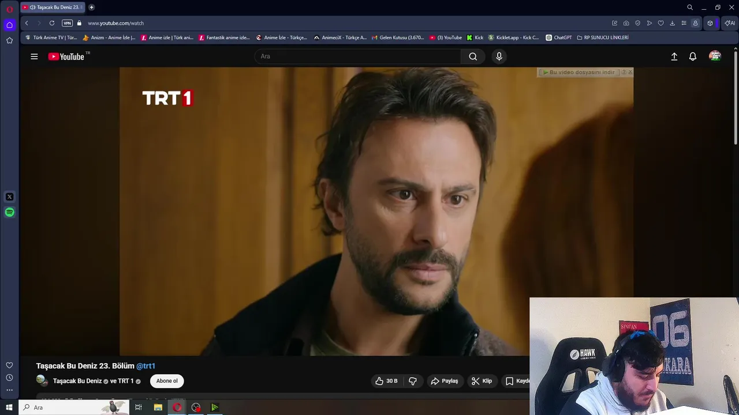Image resolution: width=739 pixels, height=415 pixels.
Task: Open the sidebar history clock icon
Action: tap(9, 378)
